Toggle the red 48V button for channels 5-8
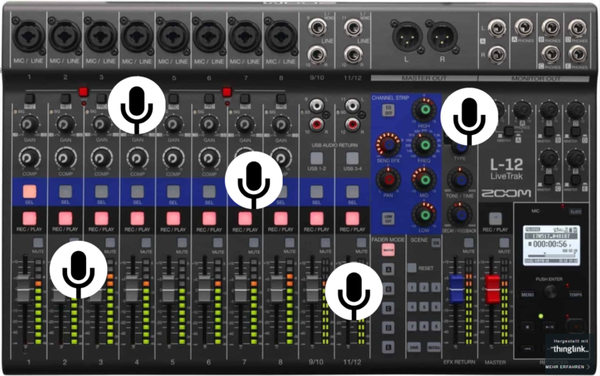 [x=227, y=92]
